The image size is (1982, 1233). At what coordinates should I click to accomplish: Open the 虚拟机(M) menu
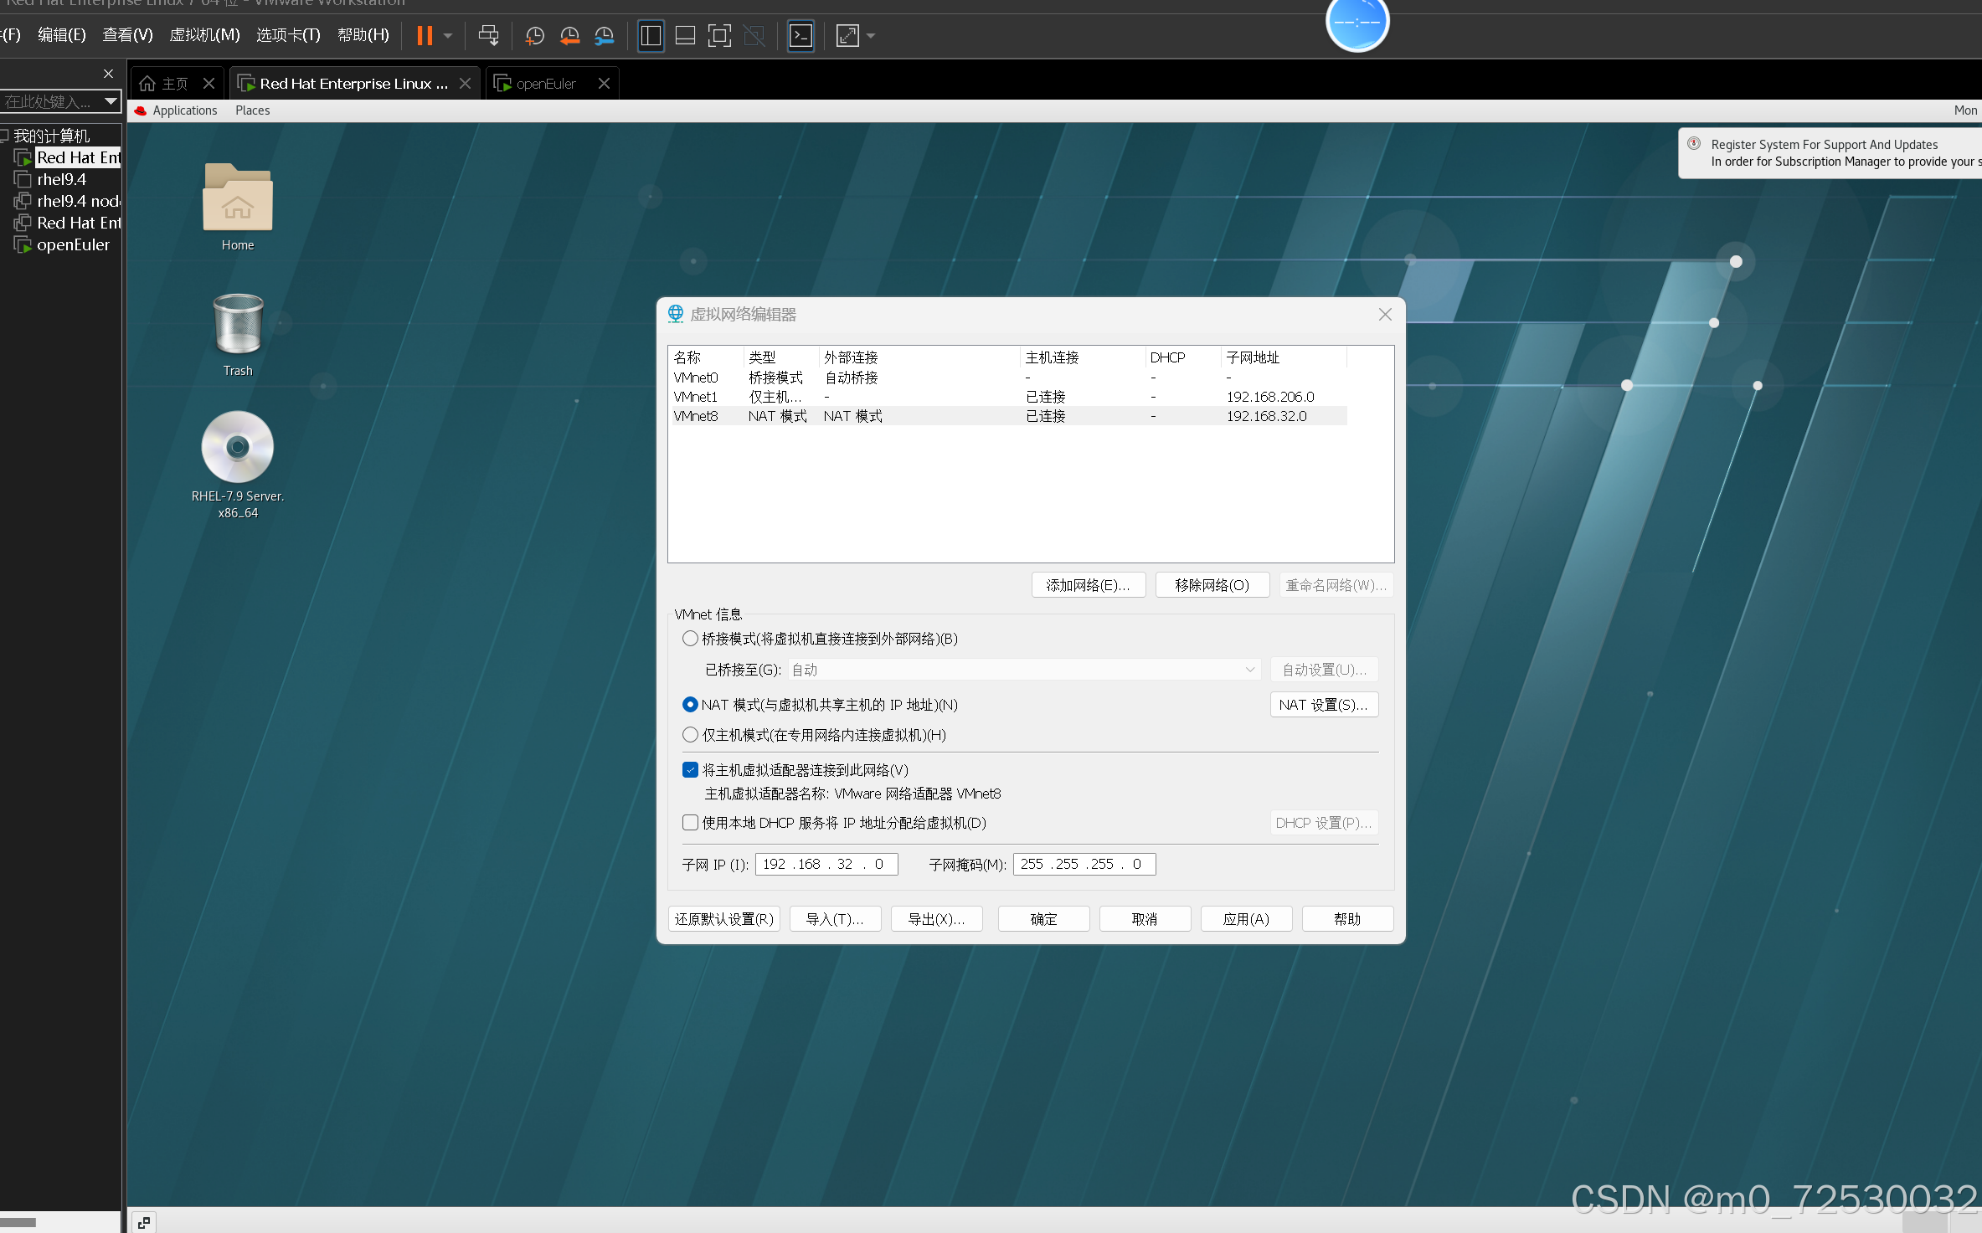tap(204, 35)
